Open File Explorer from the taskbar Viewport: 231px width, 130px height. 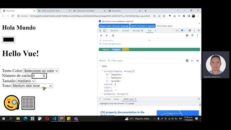coord(18,119)
